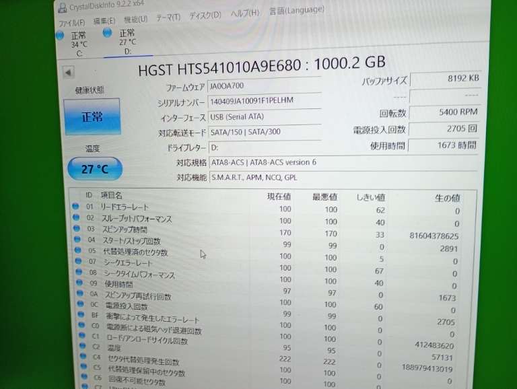Viewport: 517px width, 389px height.
Task: Click status dot for C1 ロード/アンロードサイクル回数
Action: 82,335
